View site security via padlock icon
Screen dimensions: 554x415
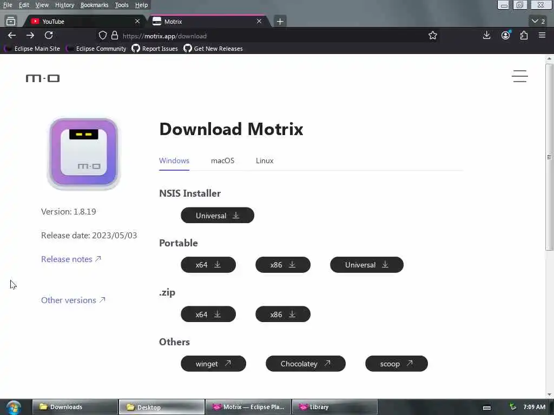[115, 36]
